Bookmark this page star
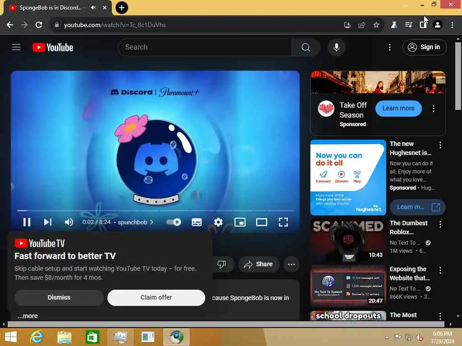The width and height of the screenshot is (462, 346). (376, 25)
